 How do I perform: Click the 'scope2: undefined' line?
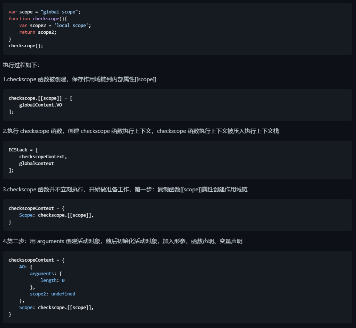tap(52, 294)
